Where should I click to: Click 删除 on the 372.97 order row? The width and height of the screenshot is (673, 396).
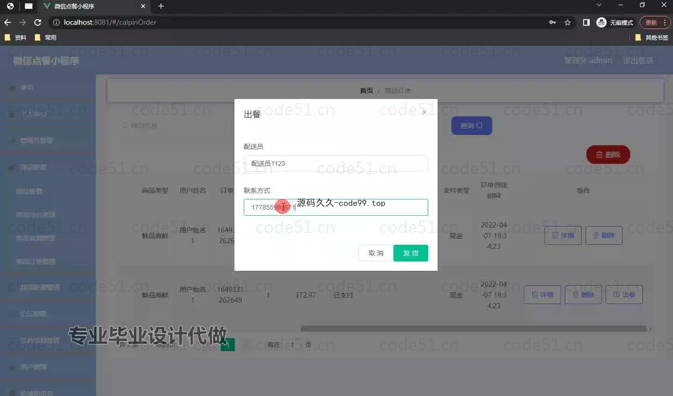pyautogui.click(x=583, y=295)
